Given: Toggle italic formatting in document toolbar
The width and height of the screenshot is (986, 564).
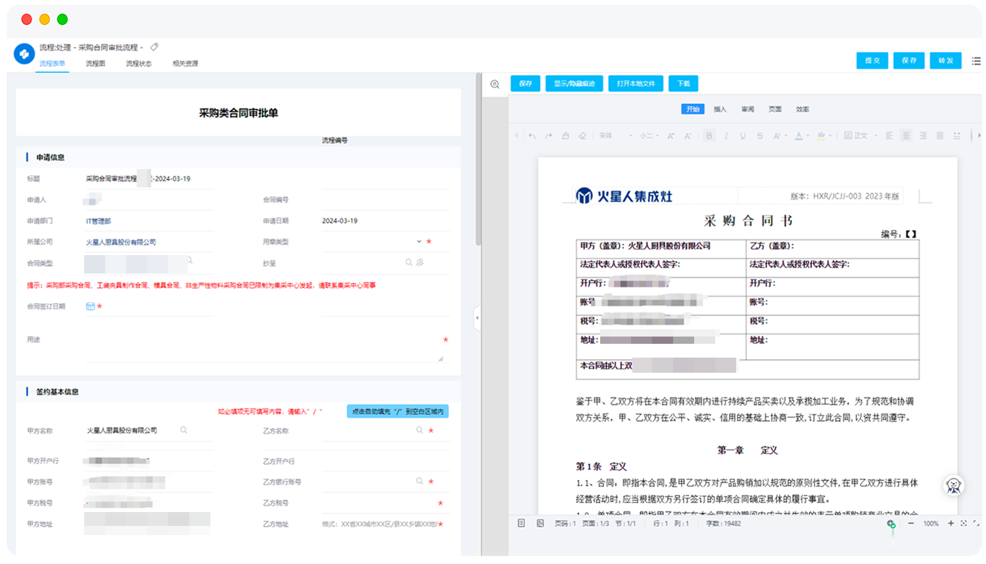Looking at the screenshot, I should click(x=726, y=136).
